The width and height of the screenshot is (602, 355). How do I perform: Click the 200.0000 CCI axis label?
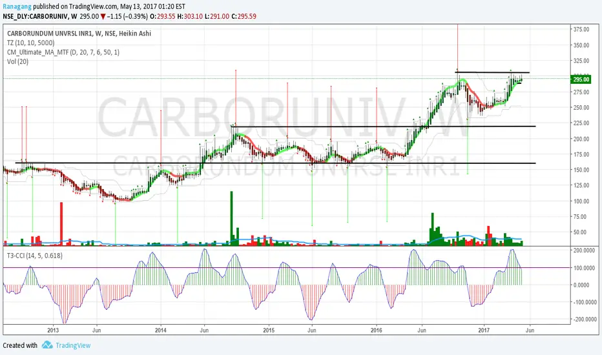point(584,250)
